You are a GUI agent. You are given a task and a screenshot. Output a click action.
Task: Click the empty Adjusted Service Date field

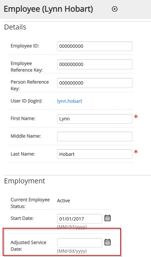tap(80, 243)
